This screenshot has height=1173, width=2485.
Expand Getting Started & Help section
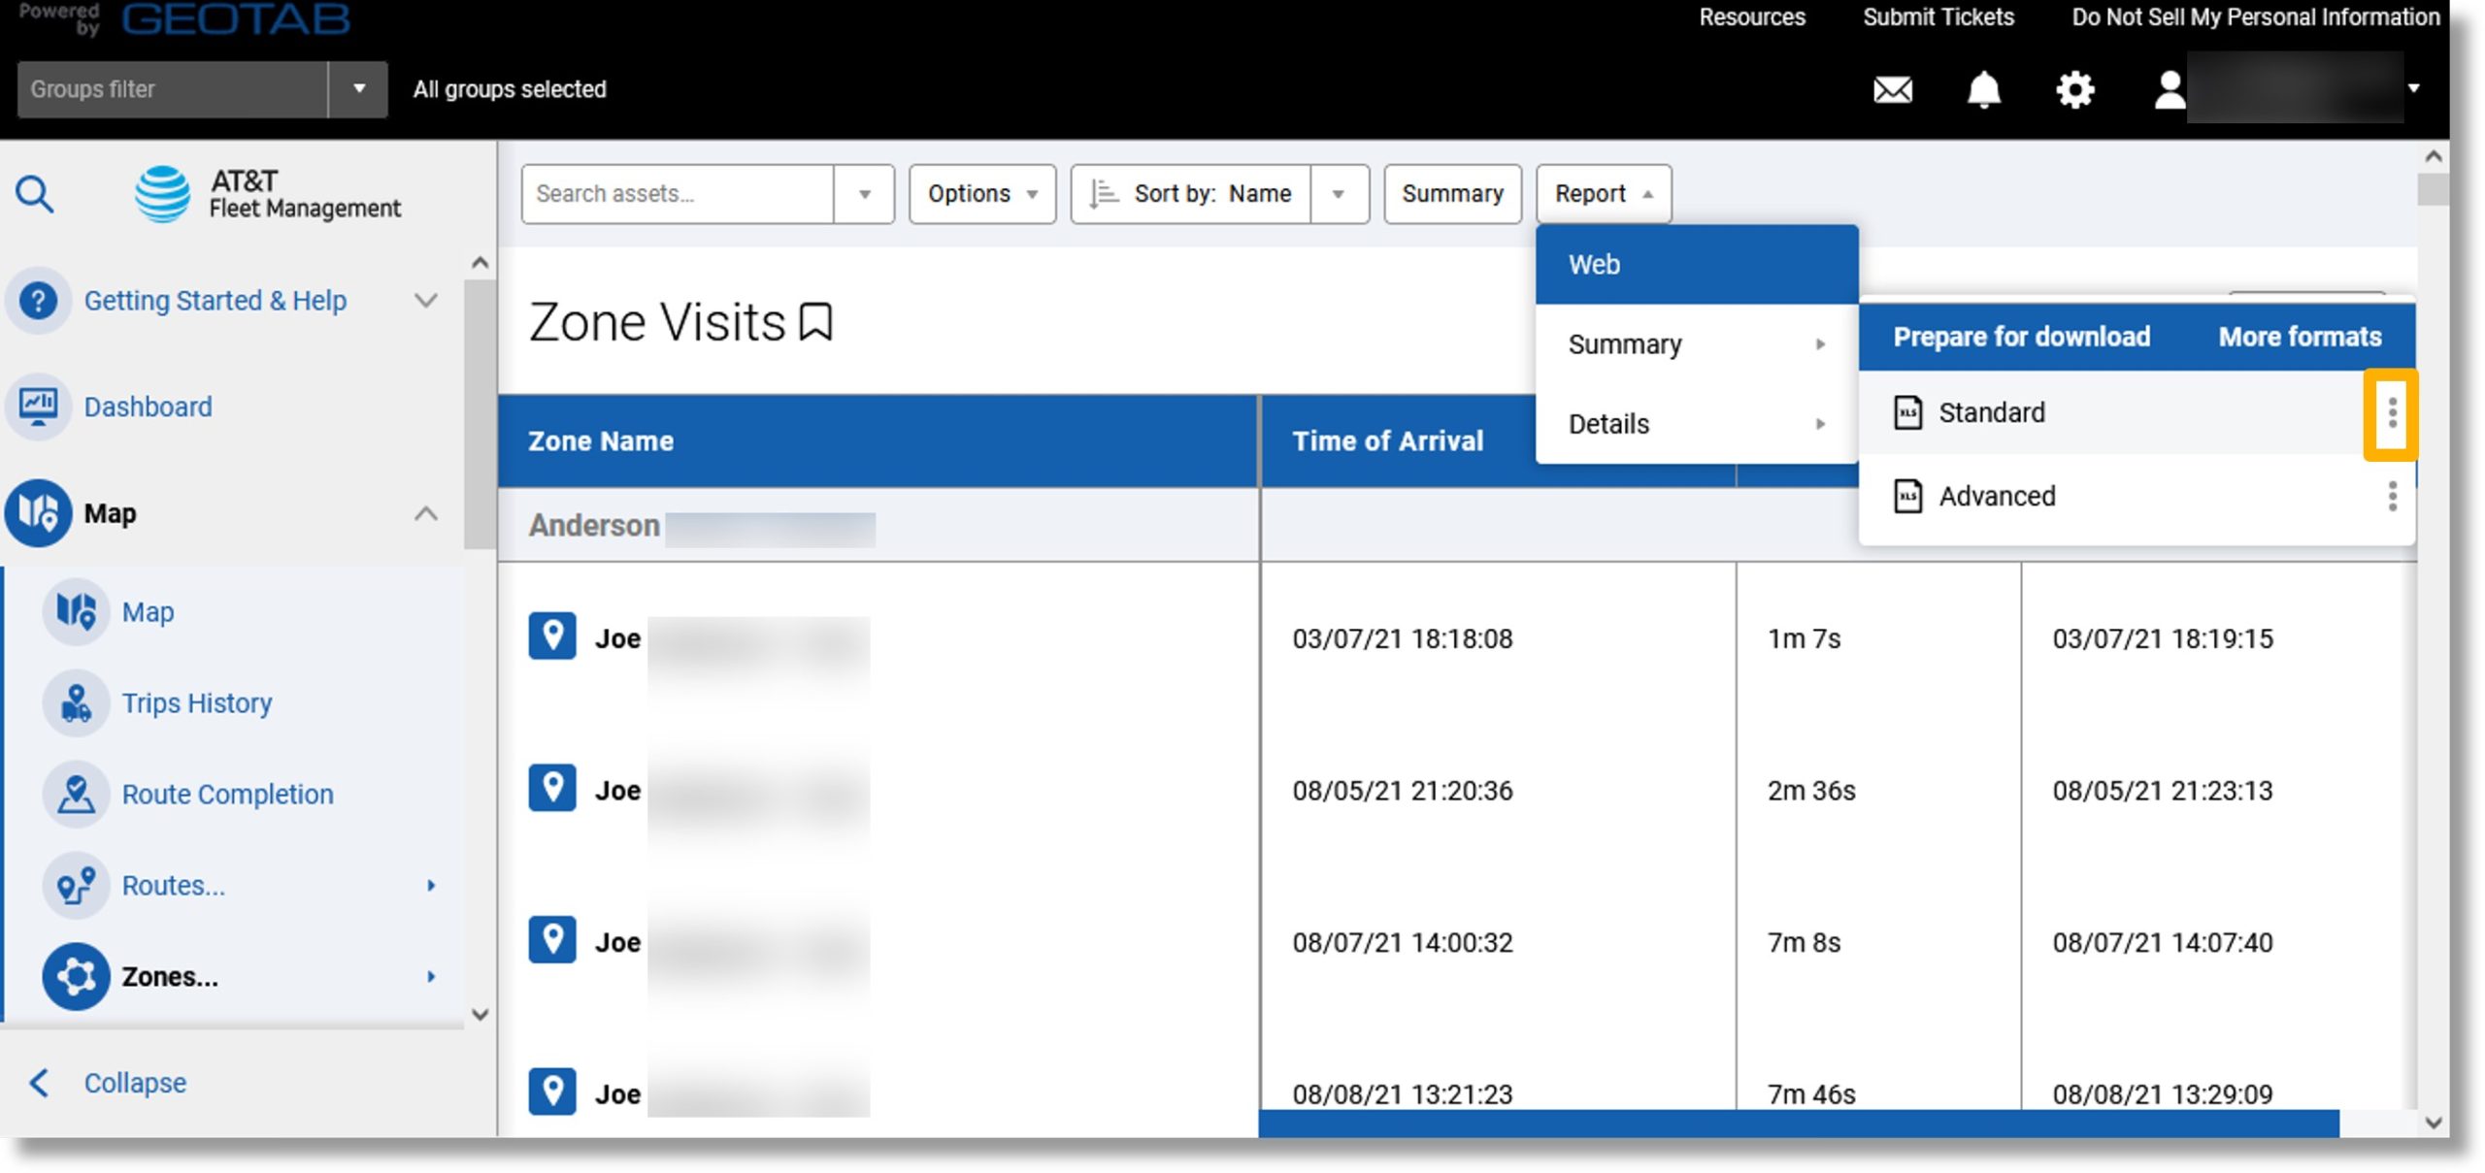[425, 301]
